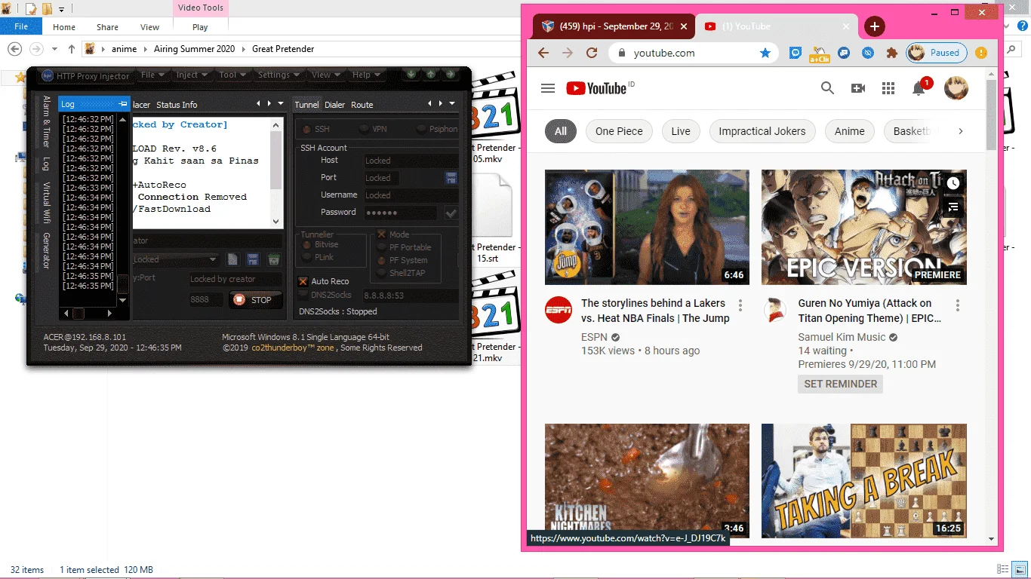Image resolution: width=1031 pixels, height=579 pixels.
Task: Click the yellow alert icon in Chrome toolbar
Action: click(981, 53)
